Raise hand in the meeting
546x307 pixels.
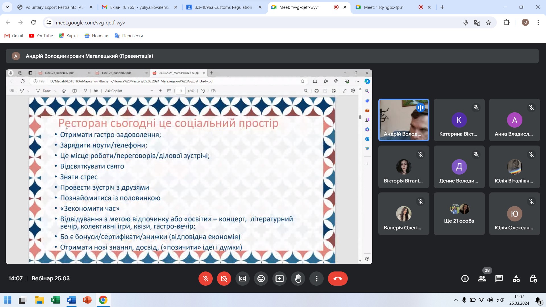click(298, 279)
